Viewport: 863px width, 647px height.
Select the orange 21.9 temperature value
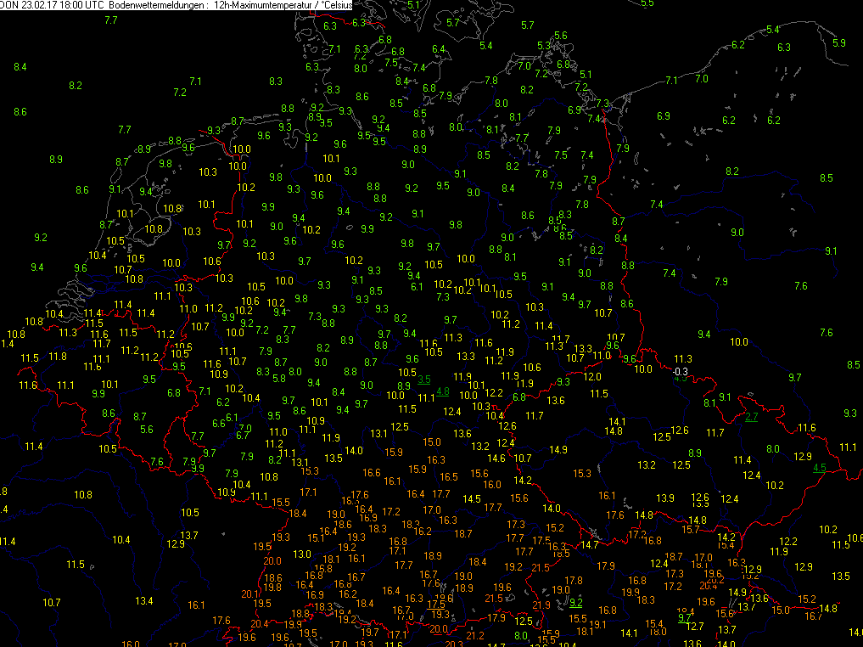(x=541, y=605)
